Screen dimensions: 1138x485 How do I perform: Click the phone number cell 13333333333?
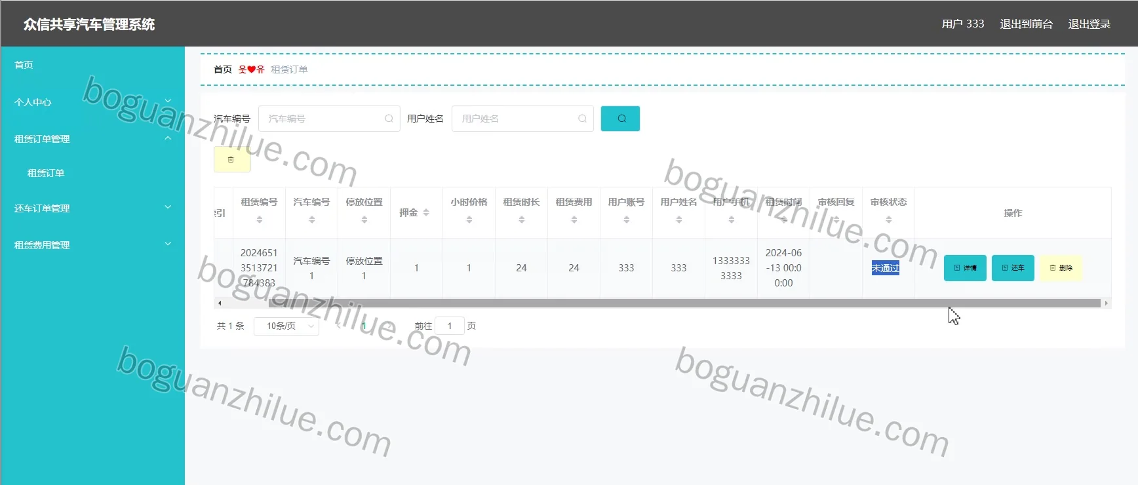click(731, 268)
